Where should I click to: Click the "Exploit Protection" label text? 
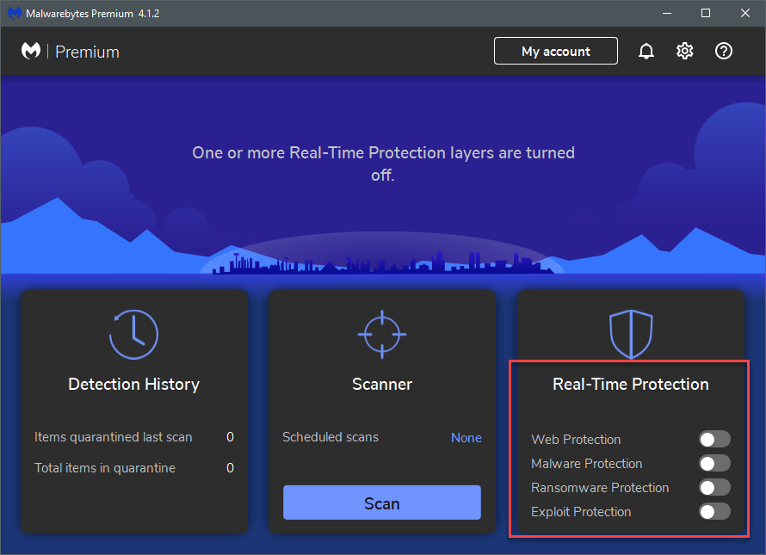click(x=581, y=512)
